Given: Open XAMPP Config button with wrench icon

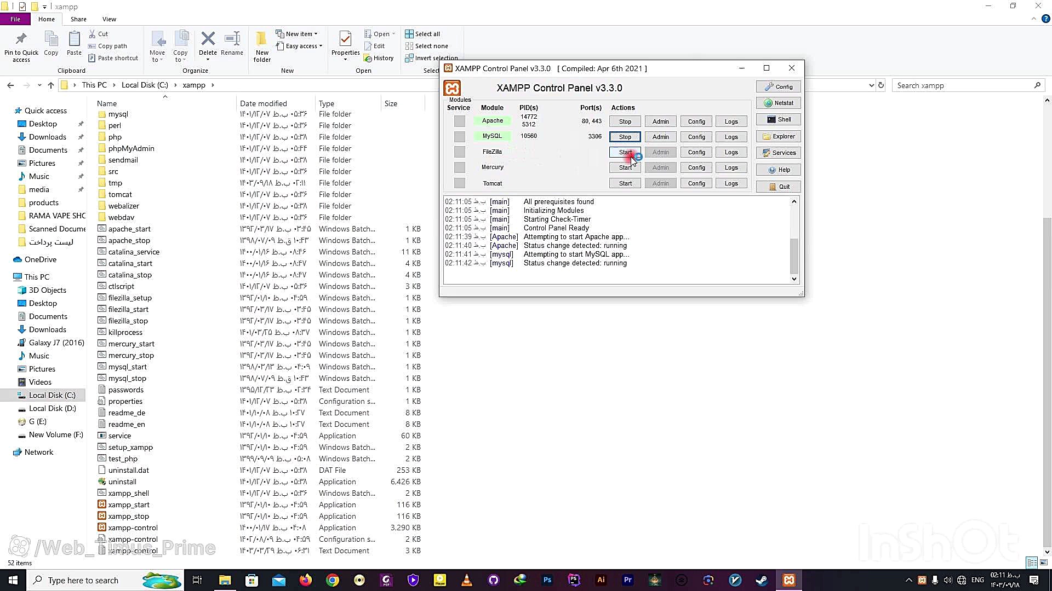Looking at the screenshot, I should (779, 86).
